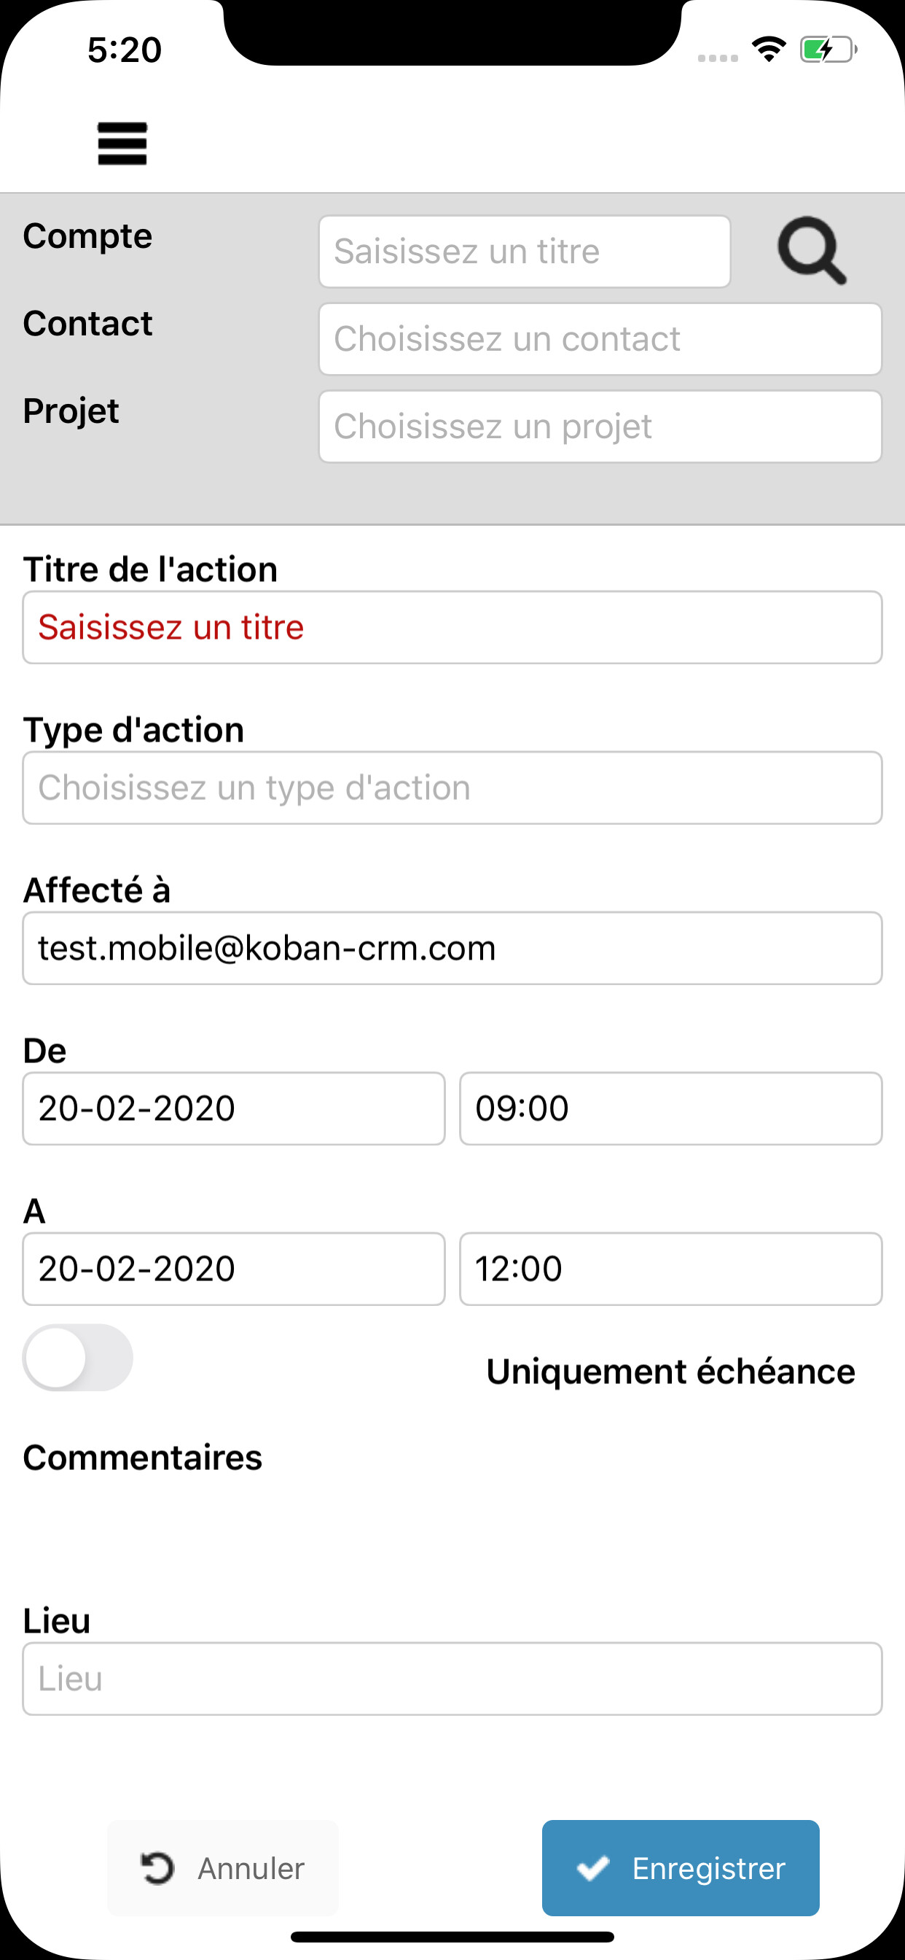The height and width of the screenshot is (1960, 905).
Task: Open the Affecté à user selector
Action: 452,949
